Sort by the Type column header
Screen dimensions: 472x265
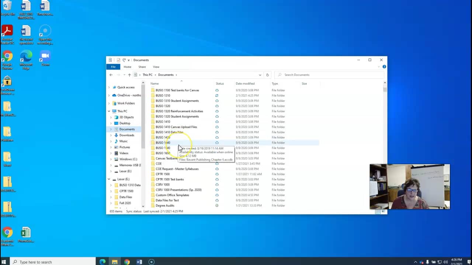(275, 84)
